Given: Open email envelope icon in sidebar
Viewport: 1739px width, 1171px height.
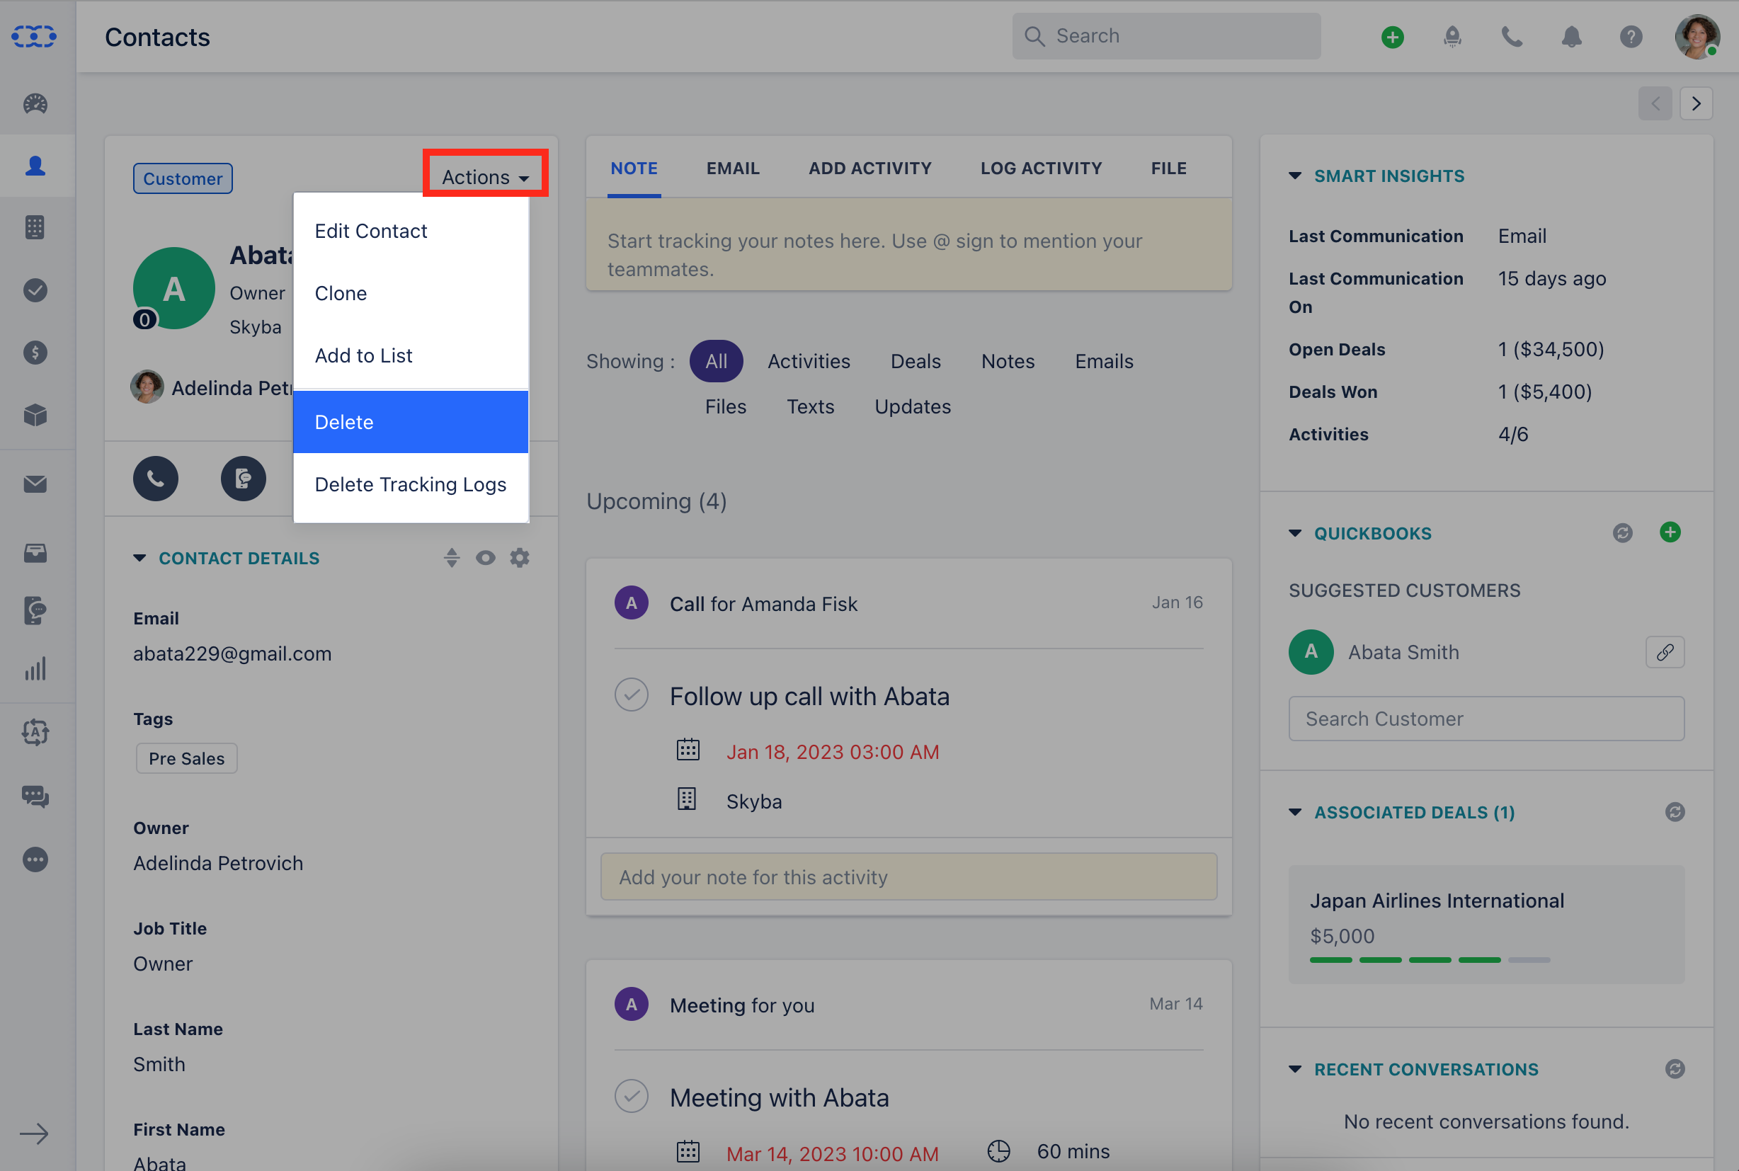Looking at the screenshot, I should (35, 484).
